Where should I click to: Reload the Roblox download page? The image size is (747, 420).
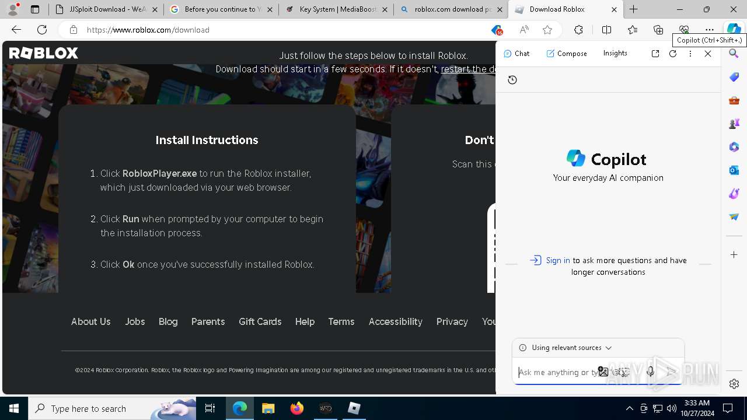42,30
